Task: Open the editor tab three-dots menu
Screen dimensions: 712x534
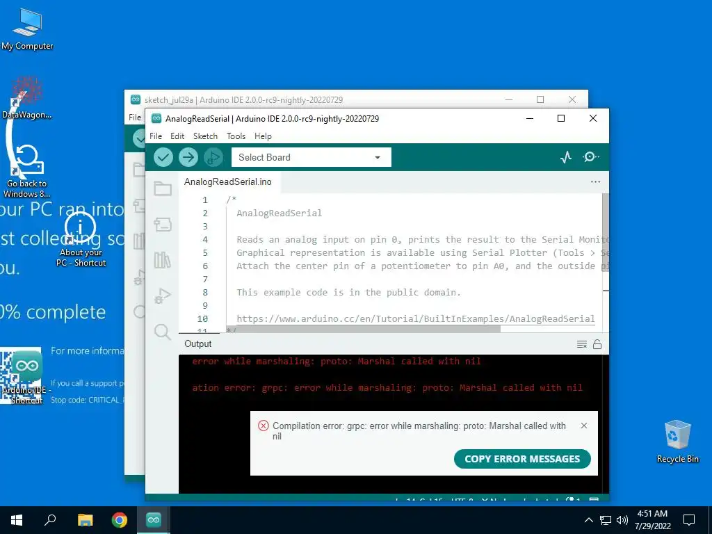Action: coord(595,181)
